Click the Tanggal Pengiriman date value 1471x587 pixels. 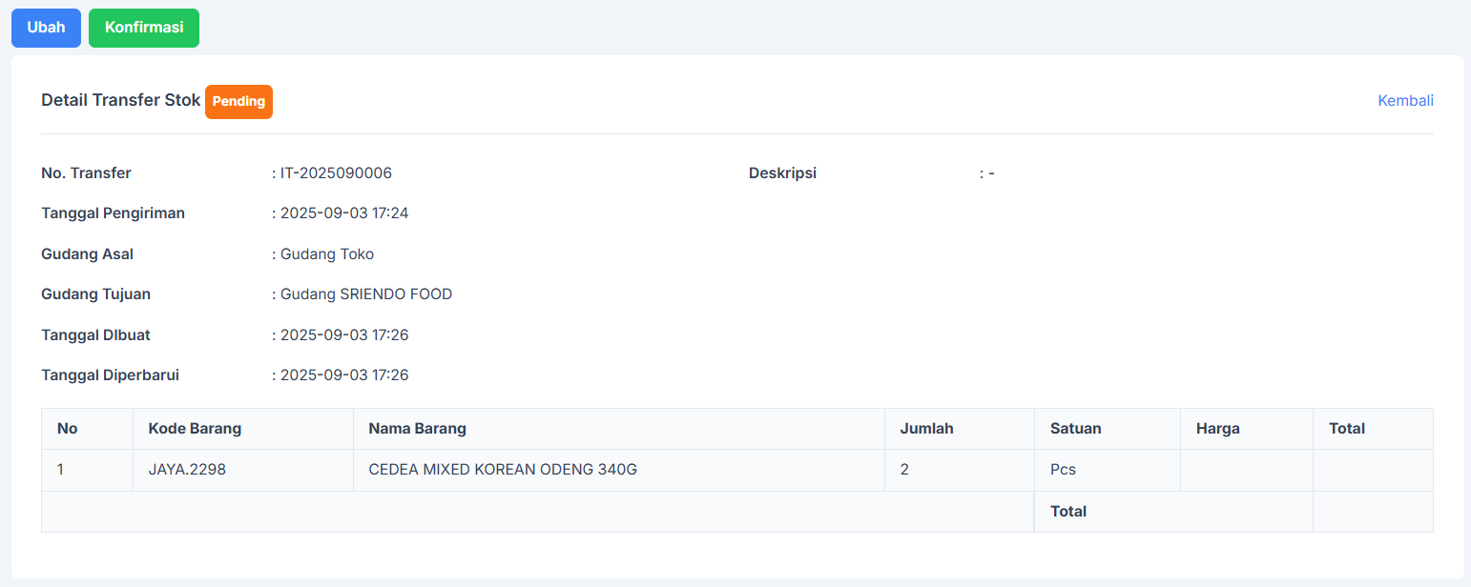[343, 213]
